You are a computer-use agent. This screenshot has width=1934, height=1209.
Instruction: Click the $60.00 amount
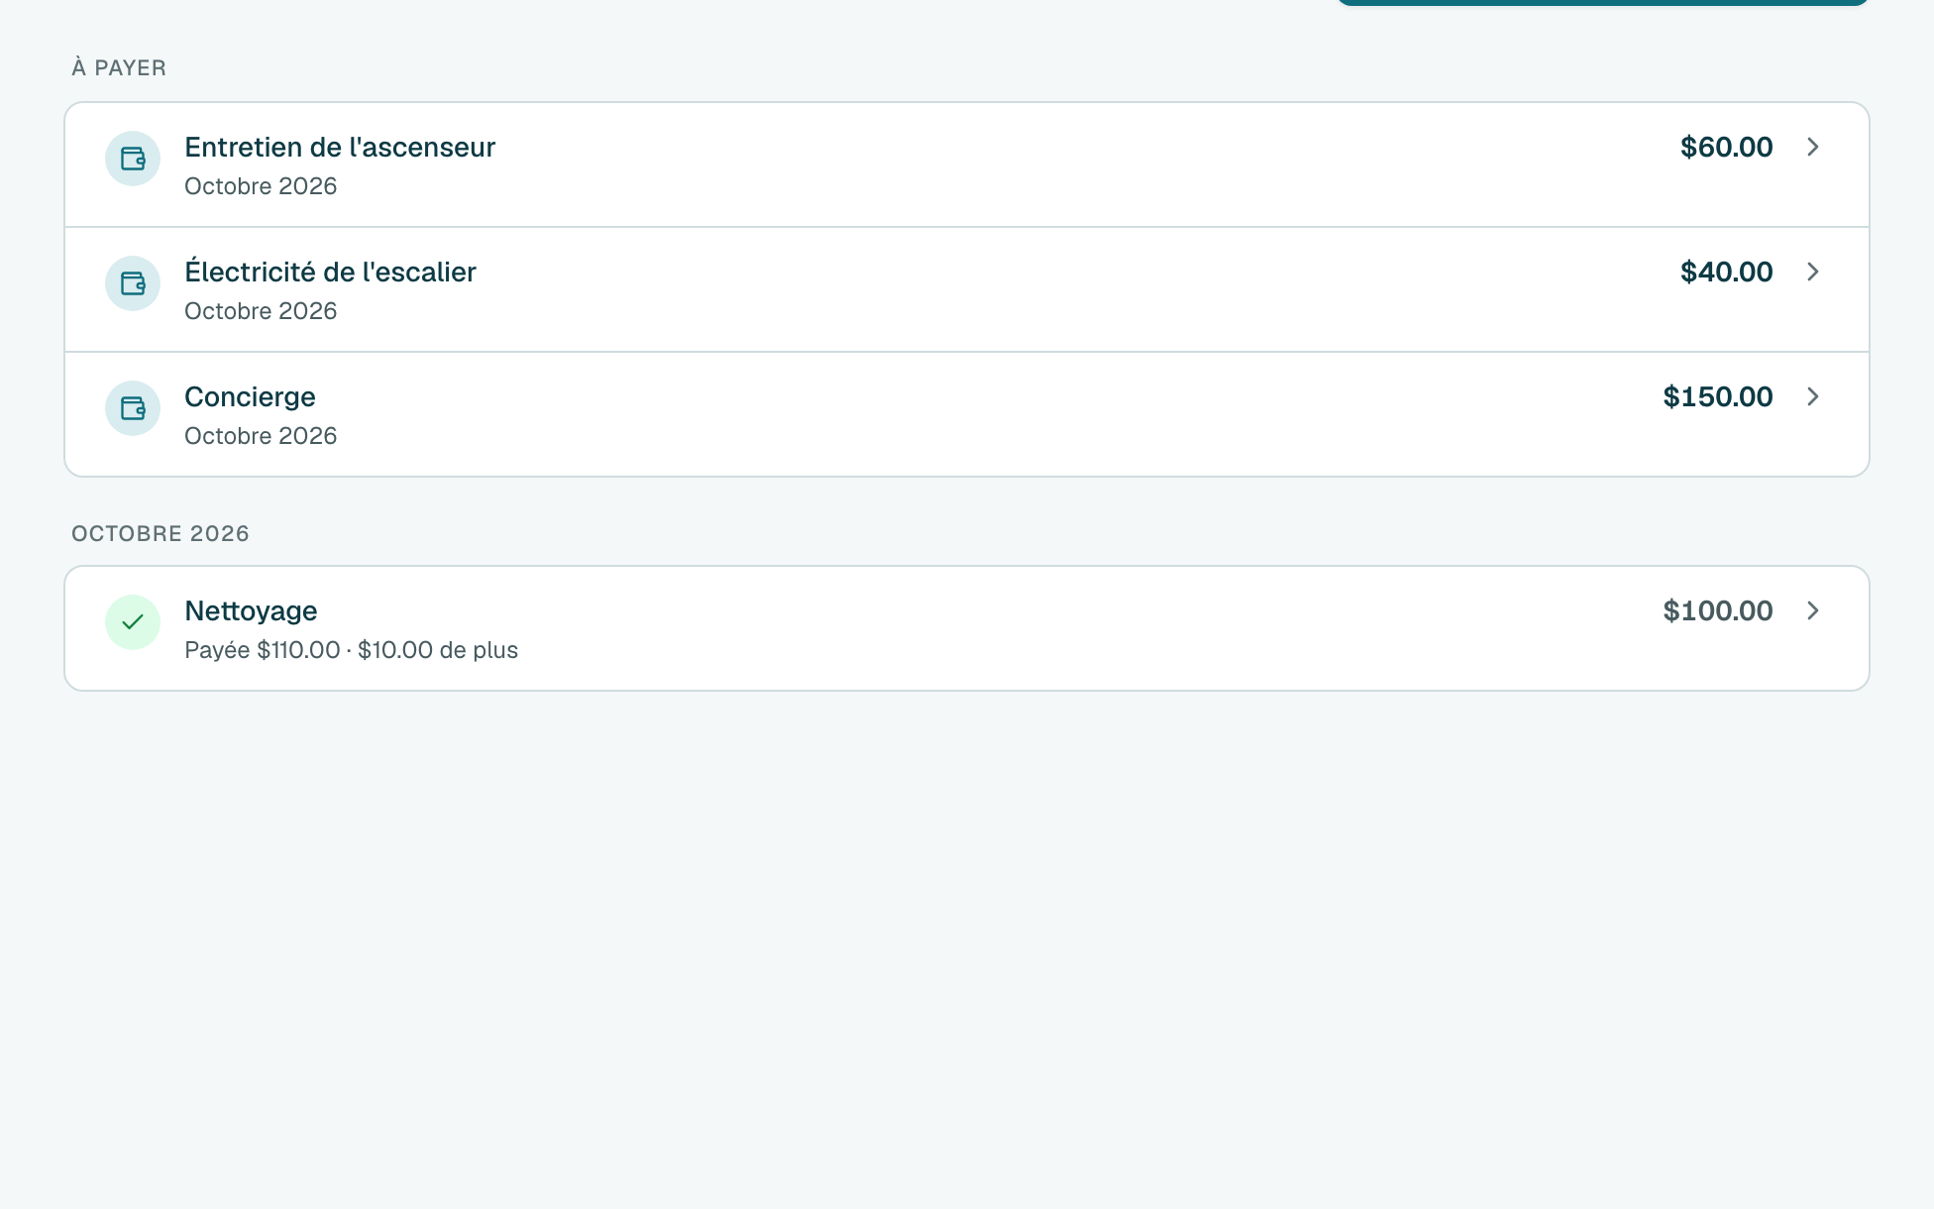click(1726, 147)
